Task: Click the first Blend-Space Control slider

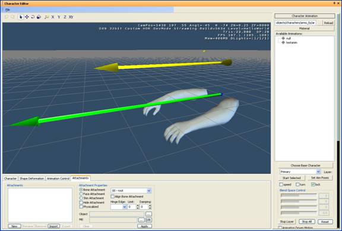Action: [x=299, y=195]
